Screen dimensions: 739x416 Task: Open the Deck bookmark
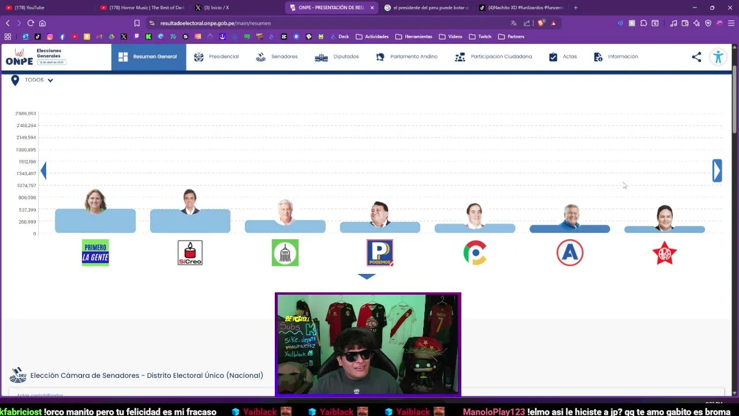pos(339,36)
